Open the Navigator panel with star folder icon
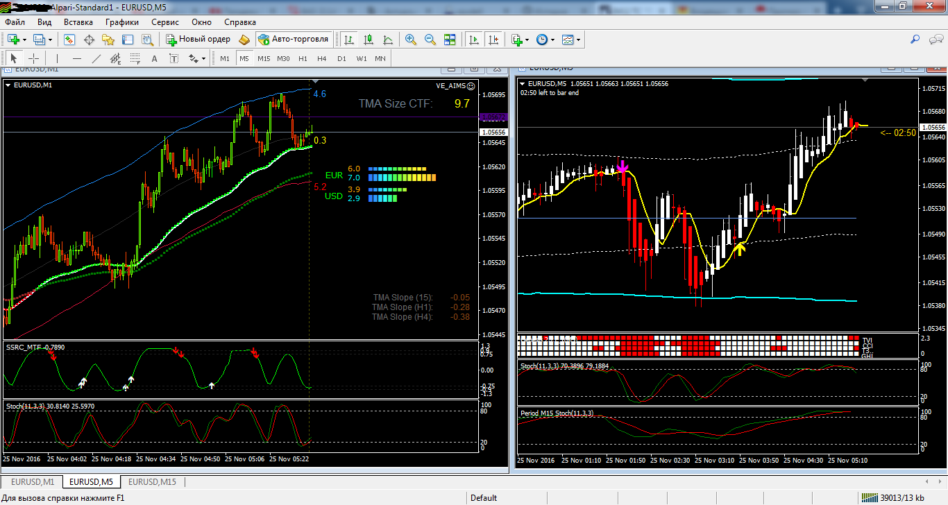The width and height of the screenshot is (948, 505). pyautogui.click(x=108, y=40)
